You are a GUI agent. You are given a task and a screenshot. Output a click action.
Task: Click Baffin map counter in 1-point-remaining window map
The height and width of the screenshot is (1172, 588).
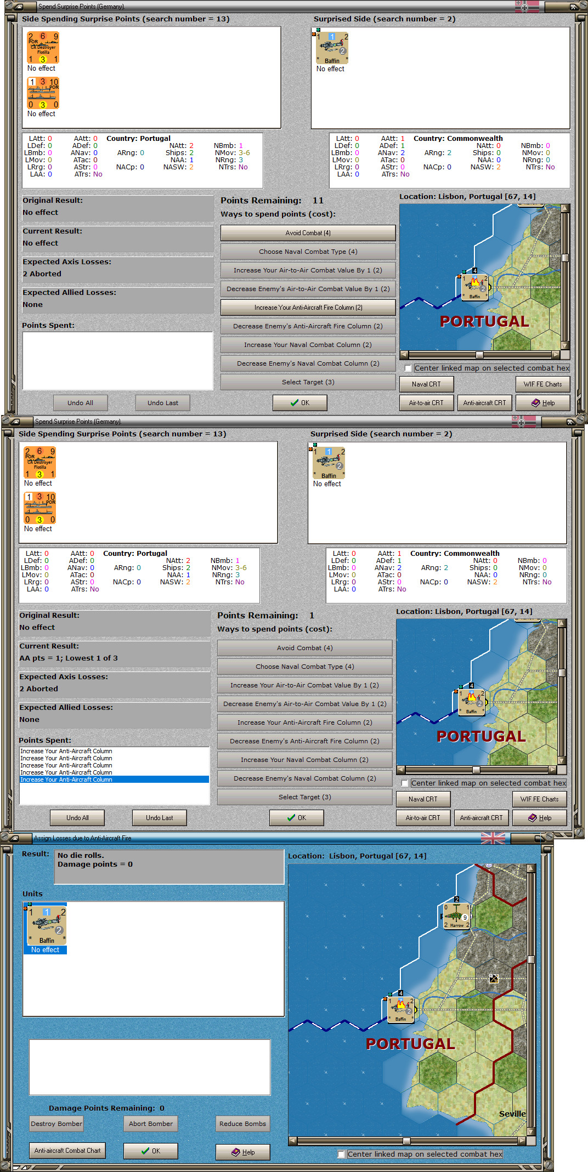coord(471,702)
